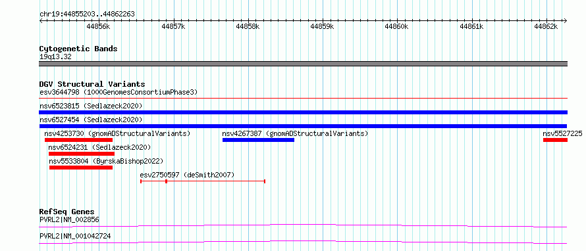Open the RefSeq Genes track title

tap(67, 212)
